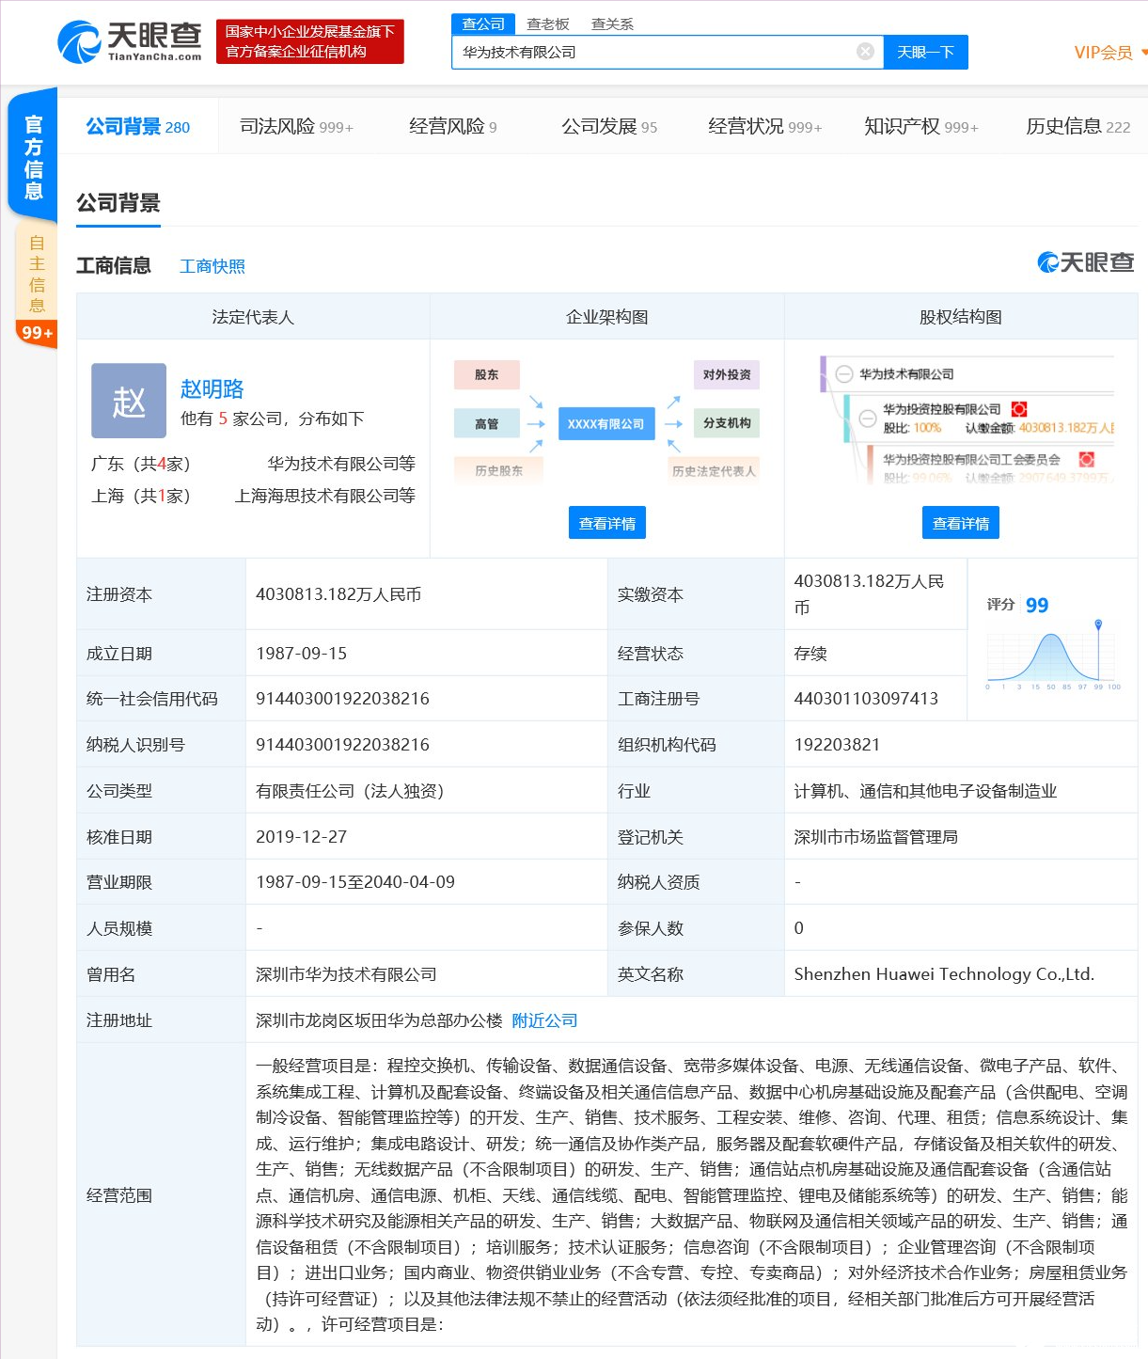Clear the search field with the X icon
Viewport: 1148px width, 1359px height.
[865, 52]
